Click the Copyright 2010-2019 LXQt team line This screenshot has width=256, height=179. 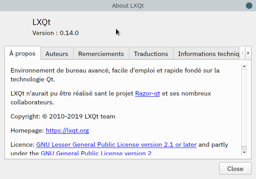(63, 117)
